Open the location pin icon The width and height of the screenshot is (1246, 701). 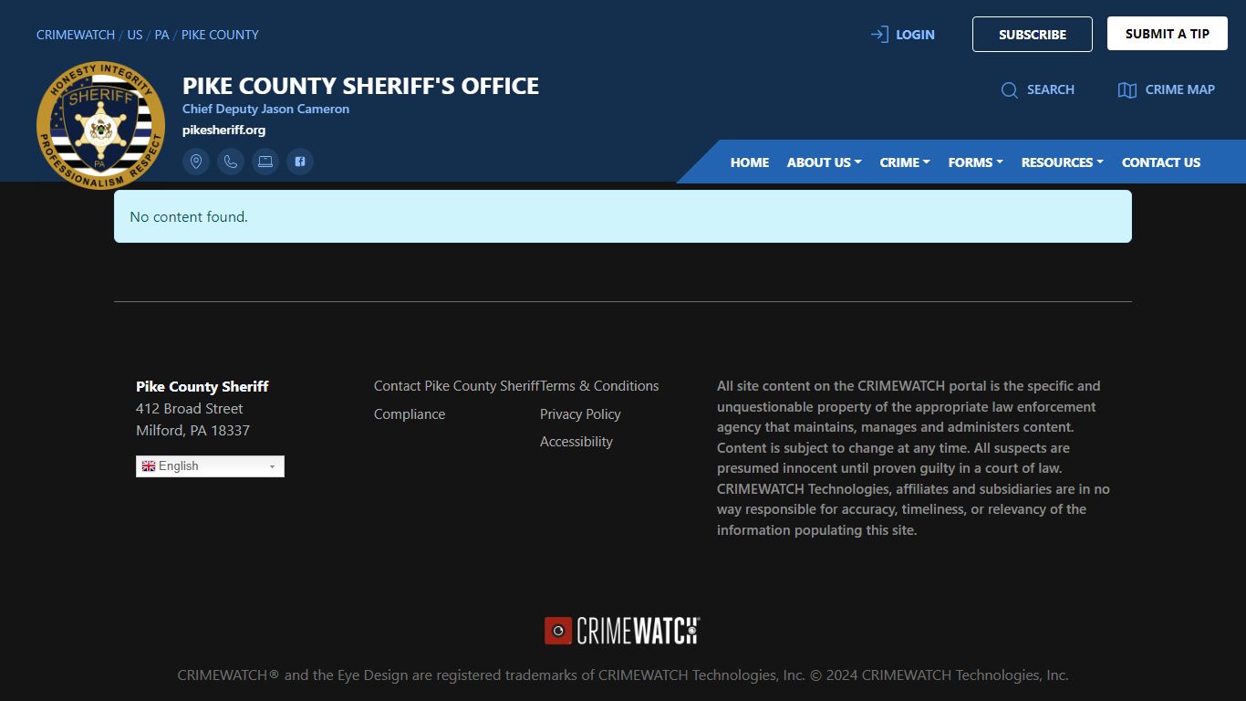196,162
